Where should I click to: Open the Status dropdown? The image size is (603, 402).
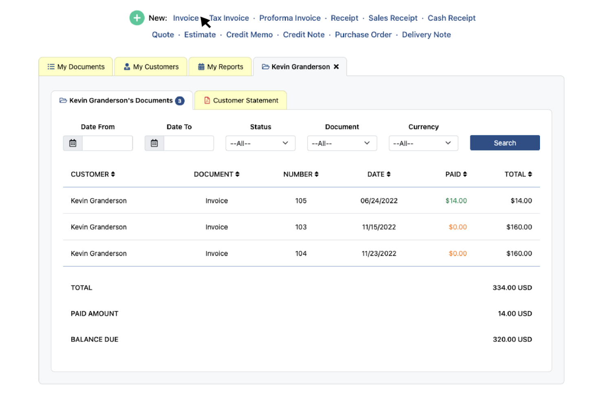point(260,143)
